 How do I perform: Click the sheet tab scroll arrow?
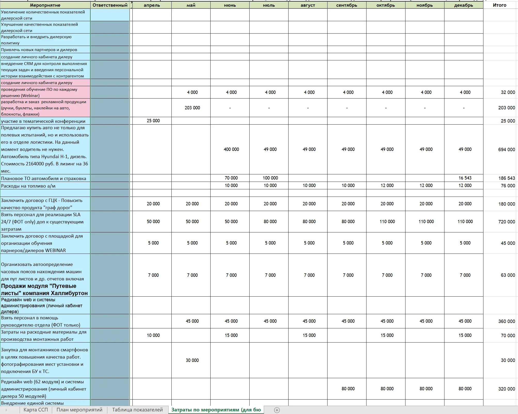click(x=6, y=410)
